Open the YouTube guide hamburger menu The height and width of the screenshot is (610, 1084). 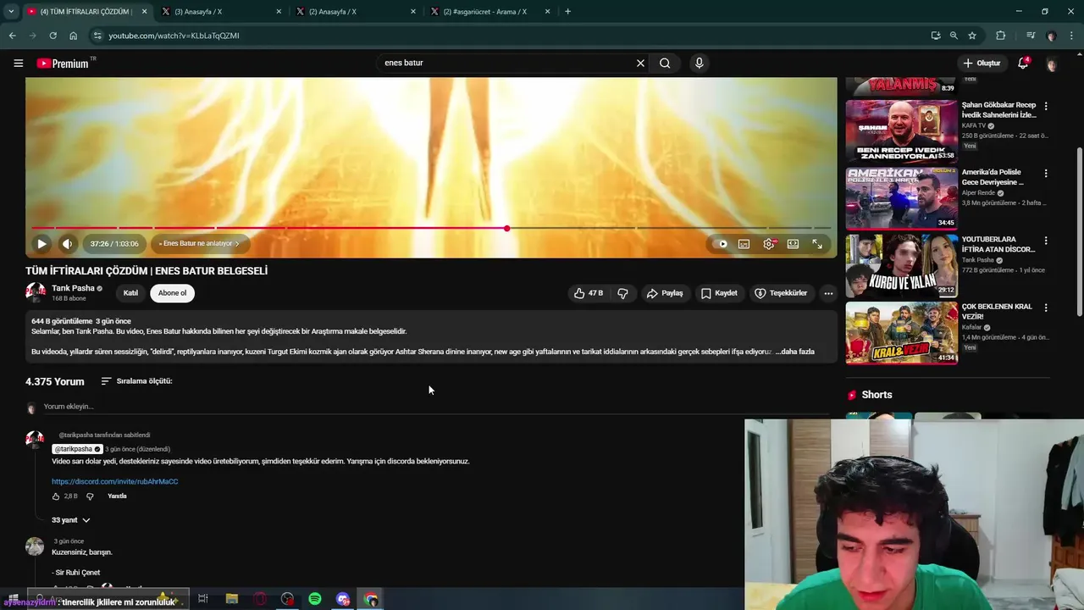pyautogui.click(x=18, y=63)
